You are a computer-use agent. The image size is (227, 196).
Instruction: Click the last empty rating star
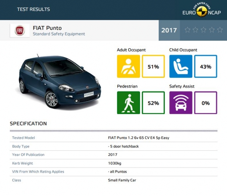coord(220,30)
